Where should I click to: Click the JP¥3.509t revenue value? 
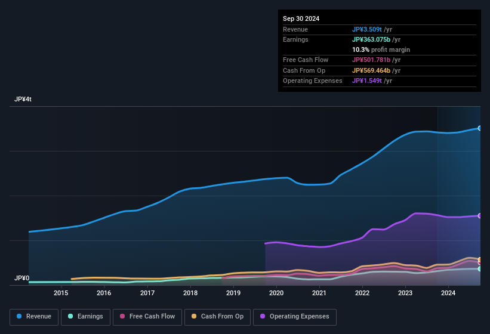pyautogui.click(x=367, y=29)
